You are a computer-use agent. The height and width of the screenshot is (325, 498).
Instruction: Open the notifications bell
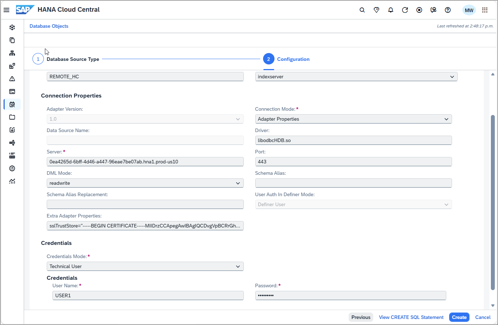pos(391,10)
